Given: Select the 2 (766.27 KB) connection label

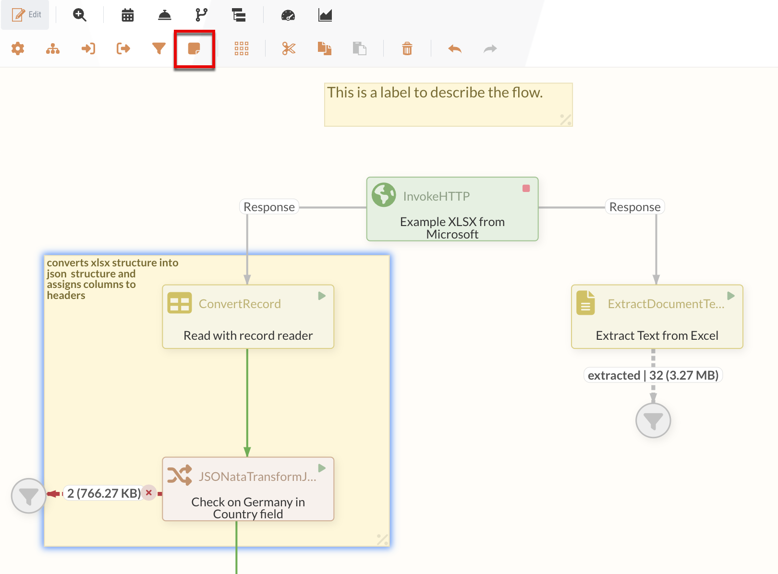Looking at the screenshot, I should (104, 493).
